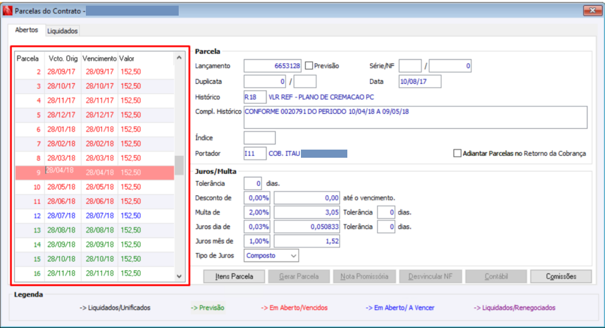Select parcel row 6 dated 28/01/18
Viewport: 605px width, 328px height.
95,129
